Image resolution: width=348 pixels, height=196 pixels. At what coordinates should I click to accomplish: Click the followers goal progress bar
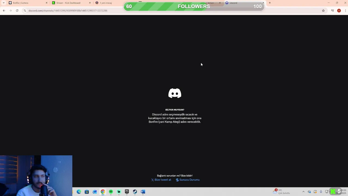194,6
